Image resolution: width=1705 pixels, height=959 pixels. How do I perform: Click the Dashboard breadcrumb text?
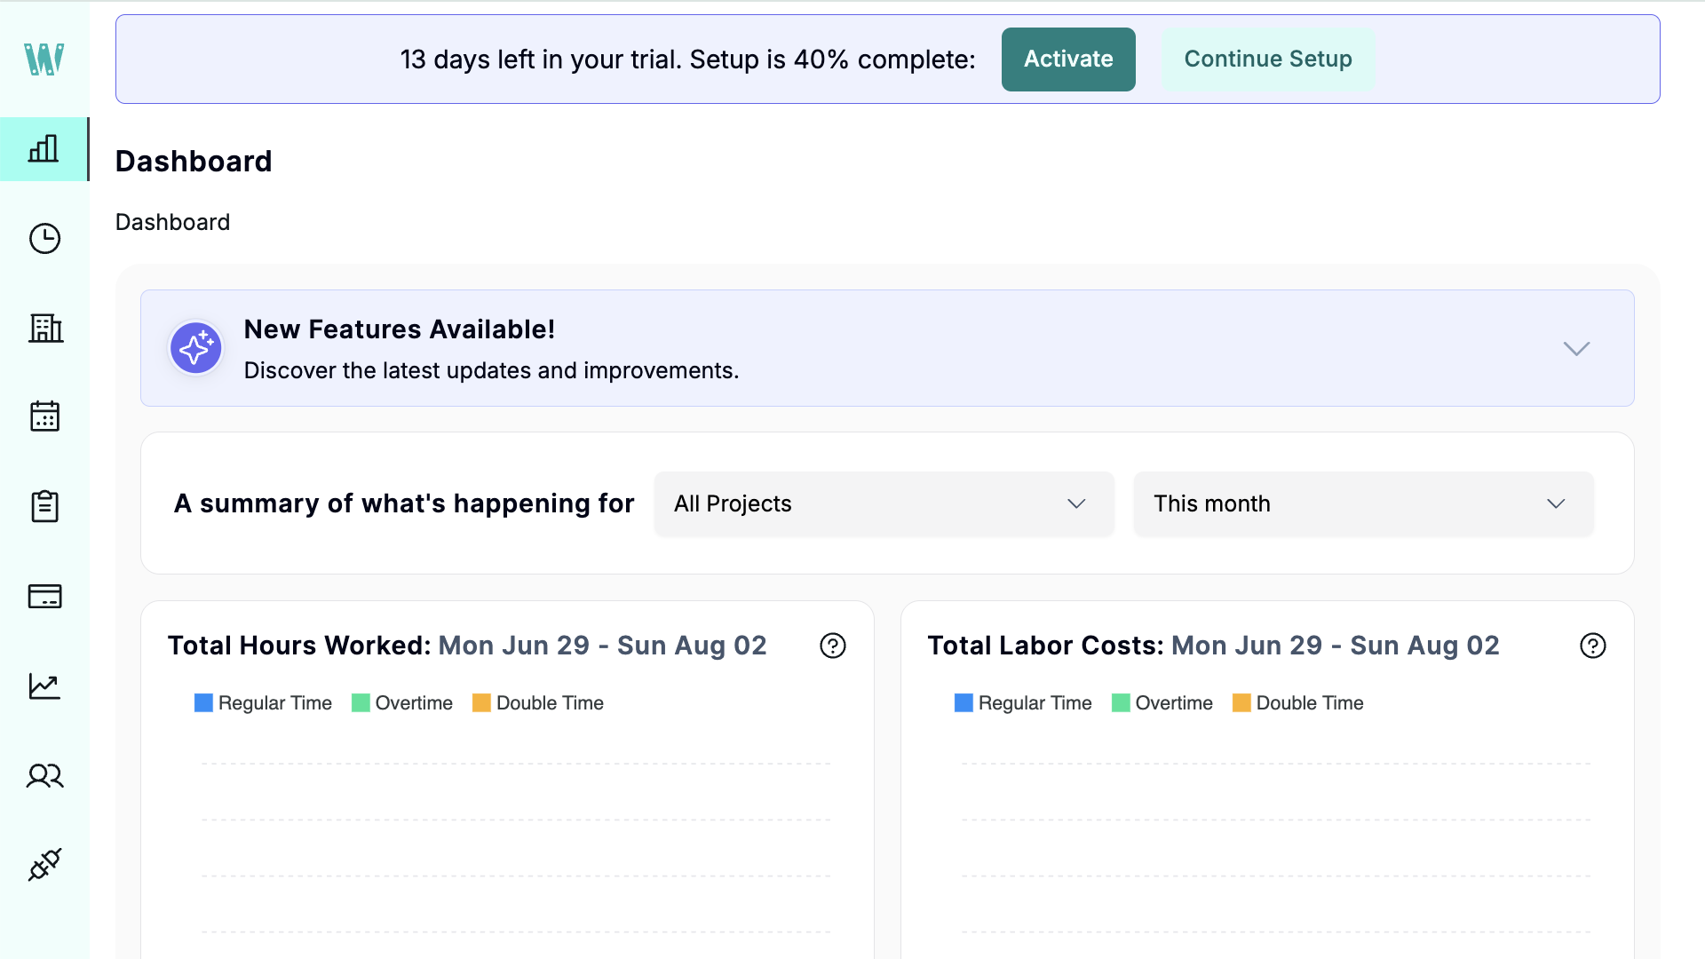coord(172,222)
